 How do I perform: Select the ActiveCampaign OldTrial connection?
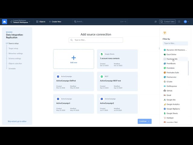tap(74, 81)
